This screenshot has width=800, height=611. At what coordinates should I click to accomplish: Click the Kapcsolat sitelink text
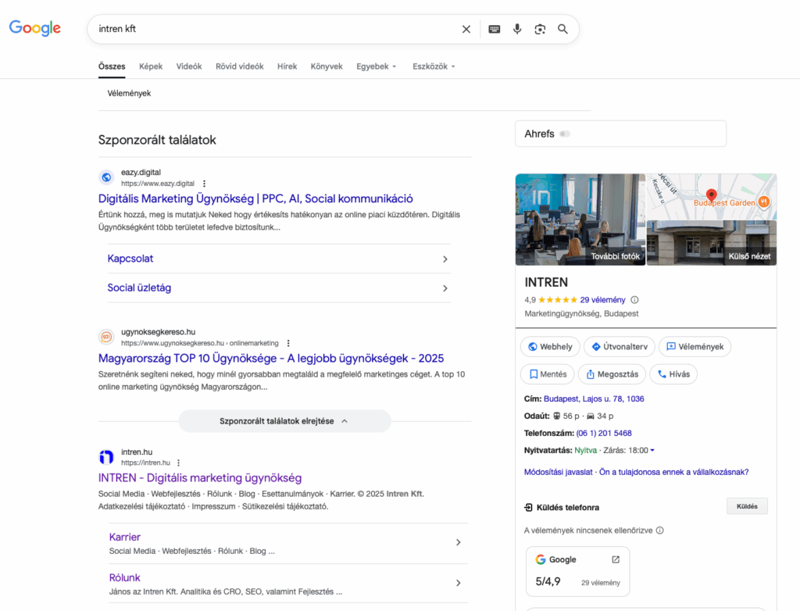tap(130, 259)
